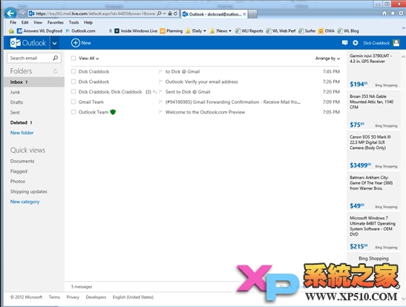Open the Garmin nüvi 3790LMT ad
Image resolution: width=406 pixels, height=307 pixels.
373,70
